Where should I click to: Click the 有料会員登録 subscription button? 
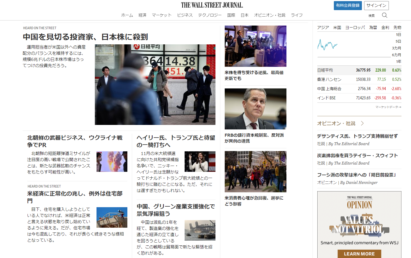pos(348,5)
